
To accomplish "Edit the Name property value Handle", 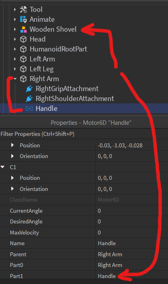I will (132, 243).
